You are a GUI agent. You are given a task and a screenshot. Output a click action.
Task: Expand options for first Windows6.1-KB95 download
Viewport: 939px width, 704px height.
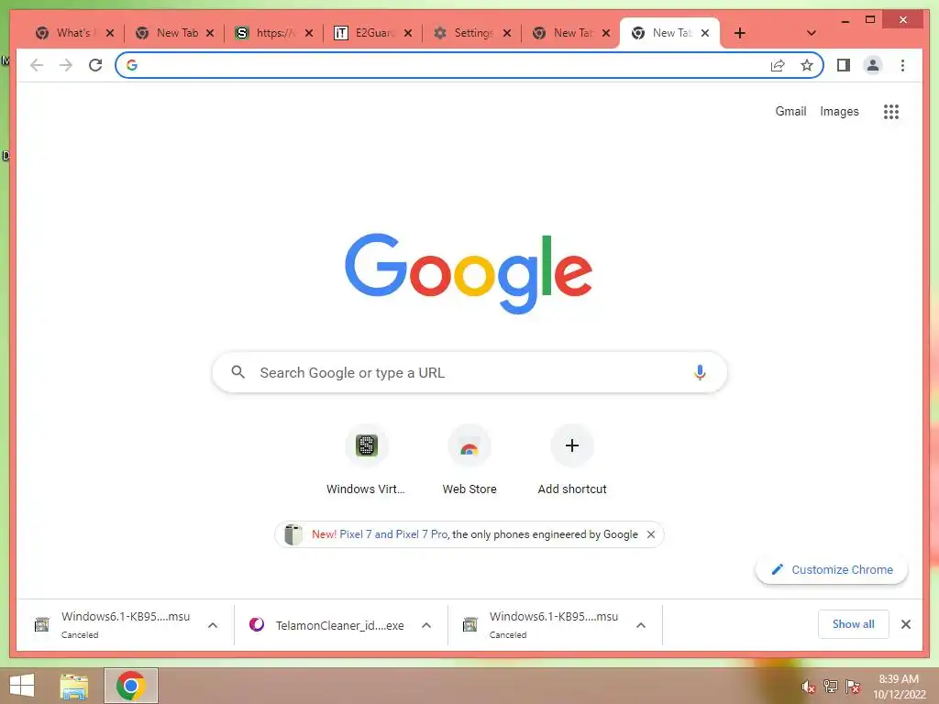click(213, 625)
